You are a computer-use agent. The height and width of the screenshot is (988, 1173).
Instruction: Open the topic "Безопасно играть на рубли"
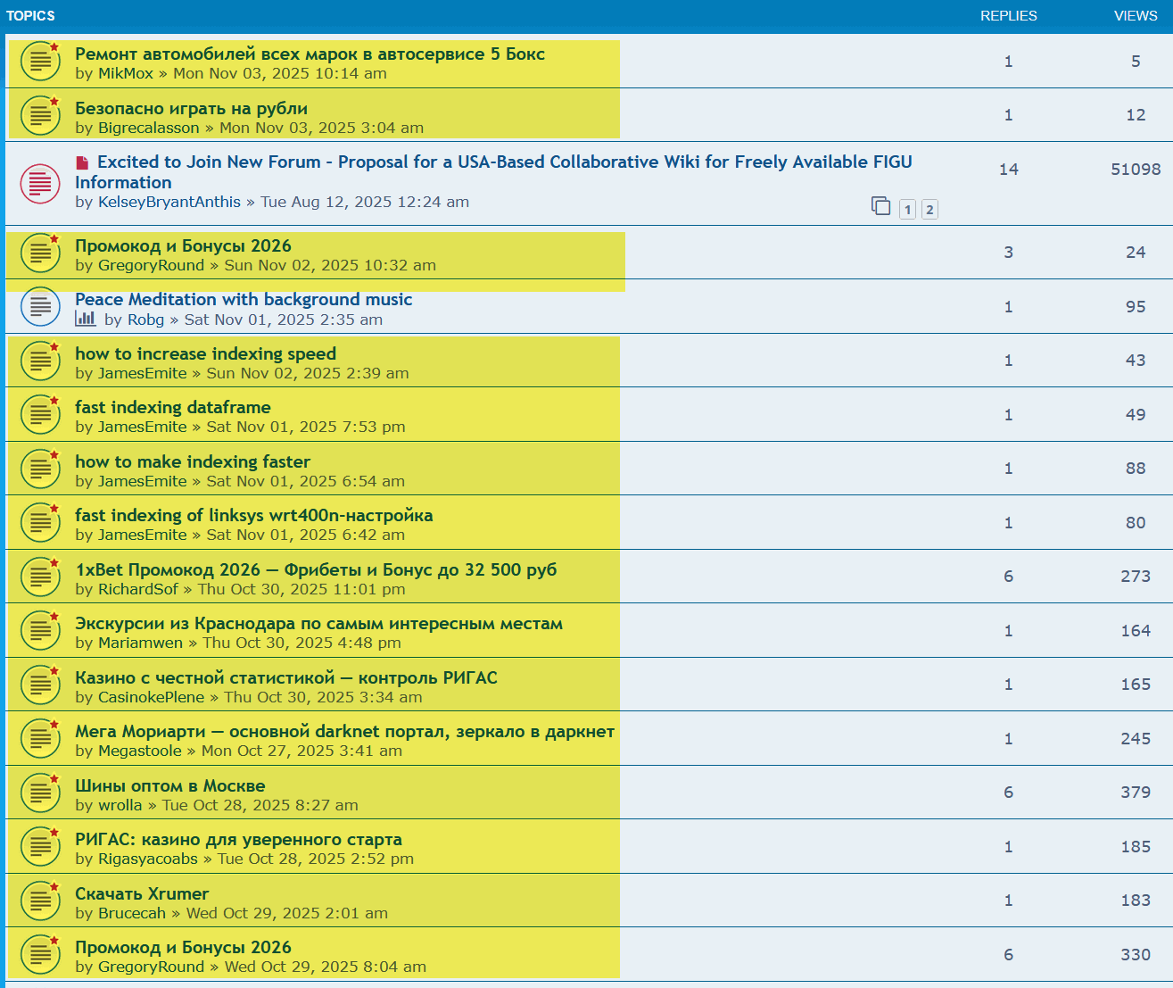[x=191, y=108]
